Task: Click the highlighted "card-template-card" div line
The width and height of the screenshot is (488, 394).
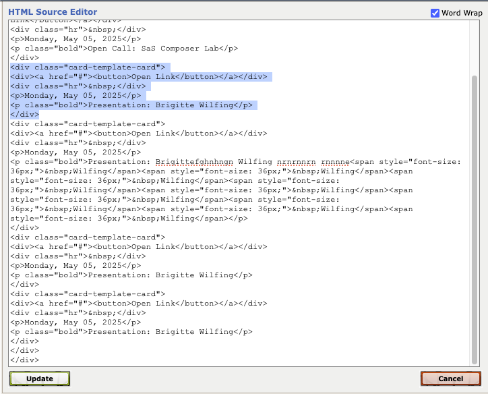Action: coord(88,67)
